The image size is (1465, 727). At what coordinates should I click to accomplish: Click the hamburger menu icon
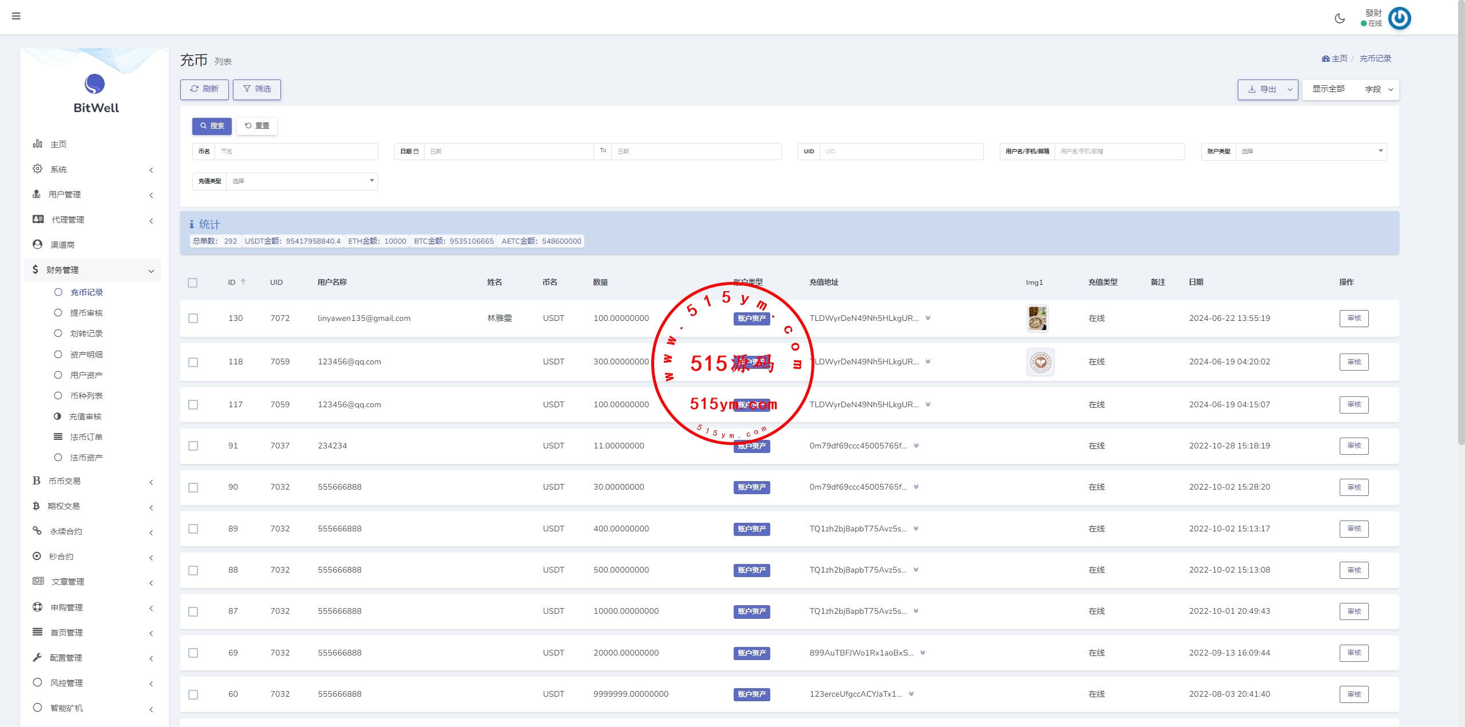pyautogui.click(x=16, y=16)
